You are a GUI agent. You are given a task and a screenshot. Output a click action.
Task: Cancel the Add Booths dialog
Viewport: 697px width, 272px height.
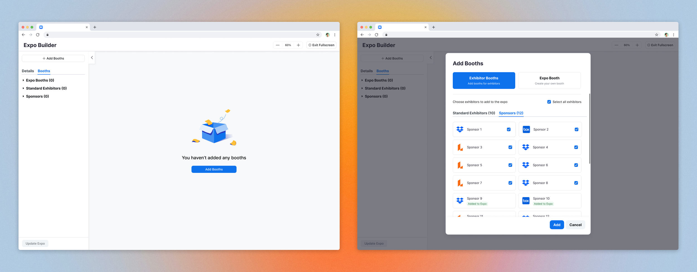pos(575,225)
